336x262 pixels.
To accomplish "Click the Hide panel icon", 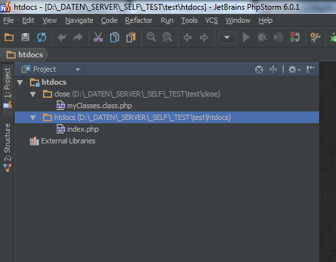I will point(311,69).
